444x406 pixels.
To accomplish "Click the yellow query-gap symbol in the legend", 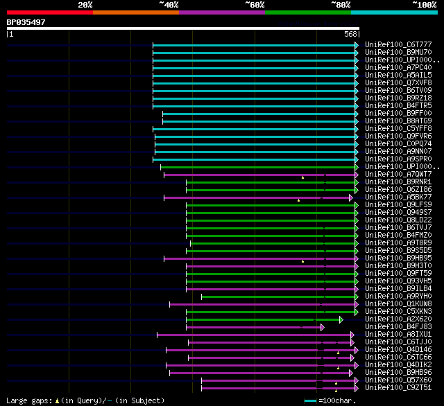I will point(57,400).
